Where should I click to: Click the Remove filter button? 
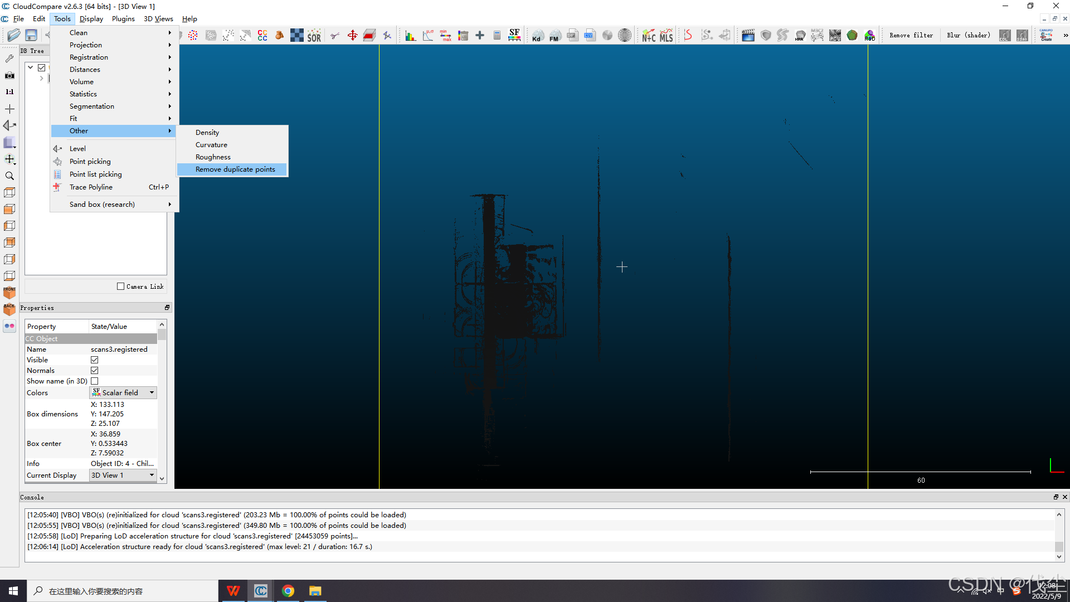click(x=911, y=36)
